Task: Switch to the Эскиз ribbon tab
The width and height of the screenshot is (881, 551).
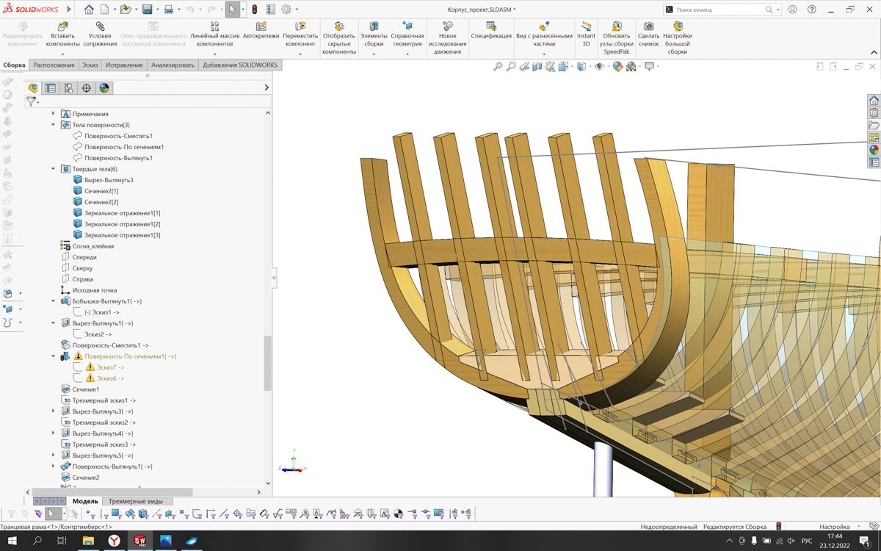Action: tap(90, 65)
